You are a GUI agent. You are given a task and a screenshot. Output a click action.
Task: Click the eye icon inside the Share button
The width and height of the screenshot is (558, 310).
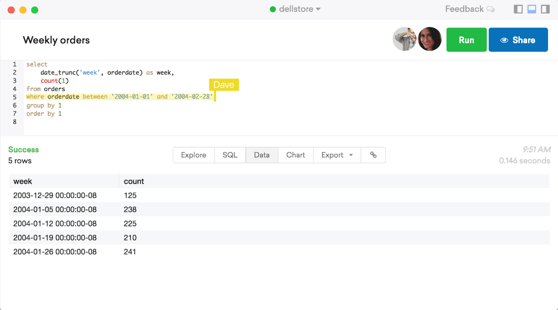click(x=505, y=40)
